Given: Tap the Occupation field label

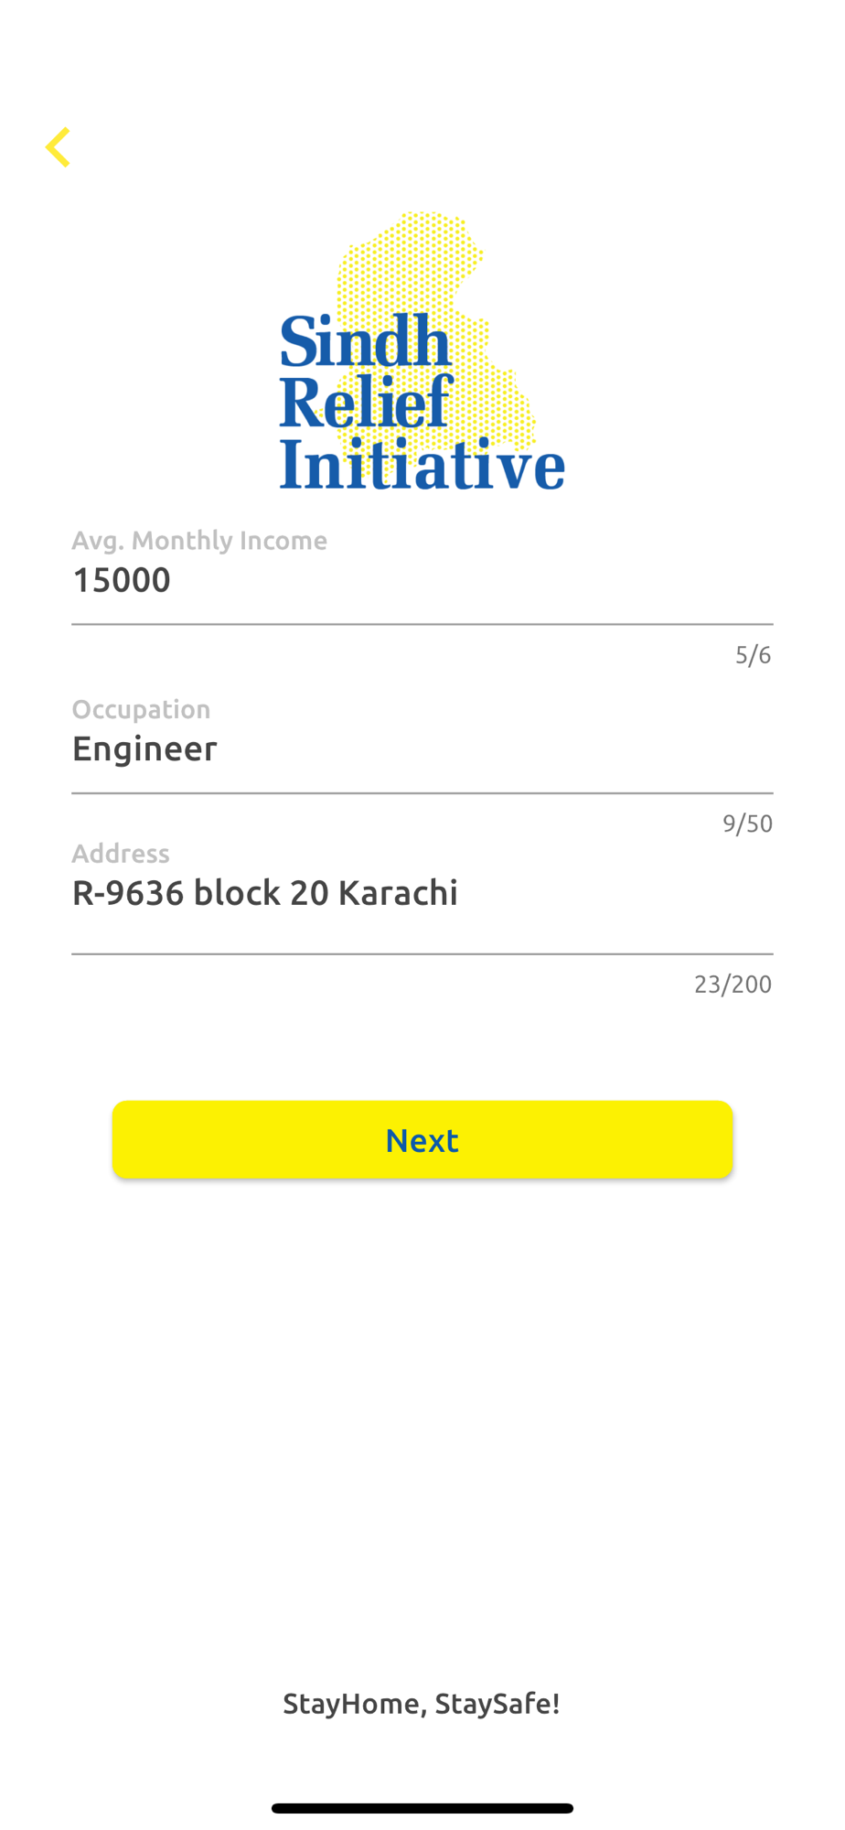Looking at the screenshot, I should click(141, 709).
